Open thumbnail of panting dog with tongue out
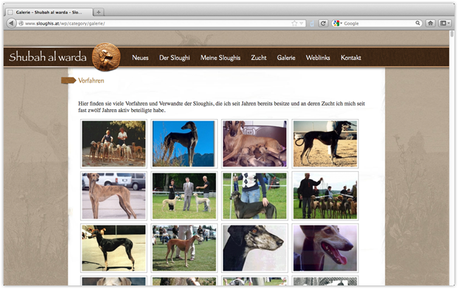The height and width of the screenshot is (289, 458). point(325,248)
